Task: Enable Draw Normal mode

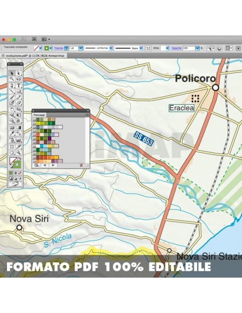Action: coord(11,178)
